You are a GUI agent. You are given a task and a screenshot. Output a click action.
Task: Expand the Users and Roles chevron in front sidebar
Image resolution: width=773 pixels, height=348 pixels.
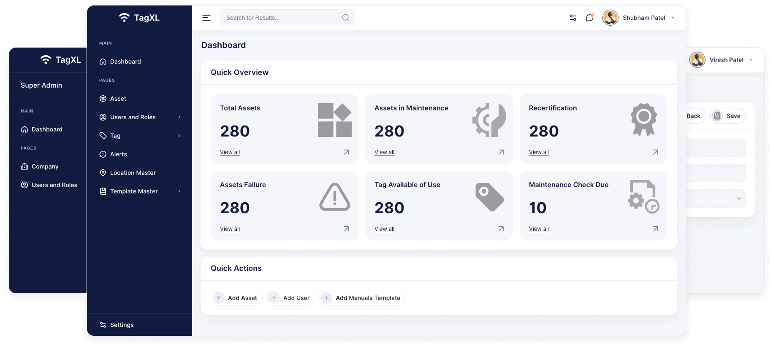[179, 117]
